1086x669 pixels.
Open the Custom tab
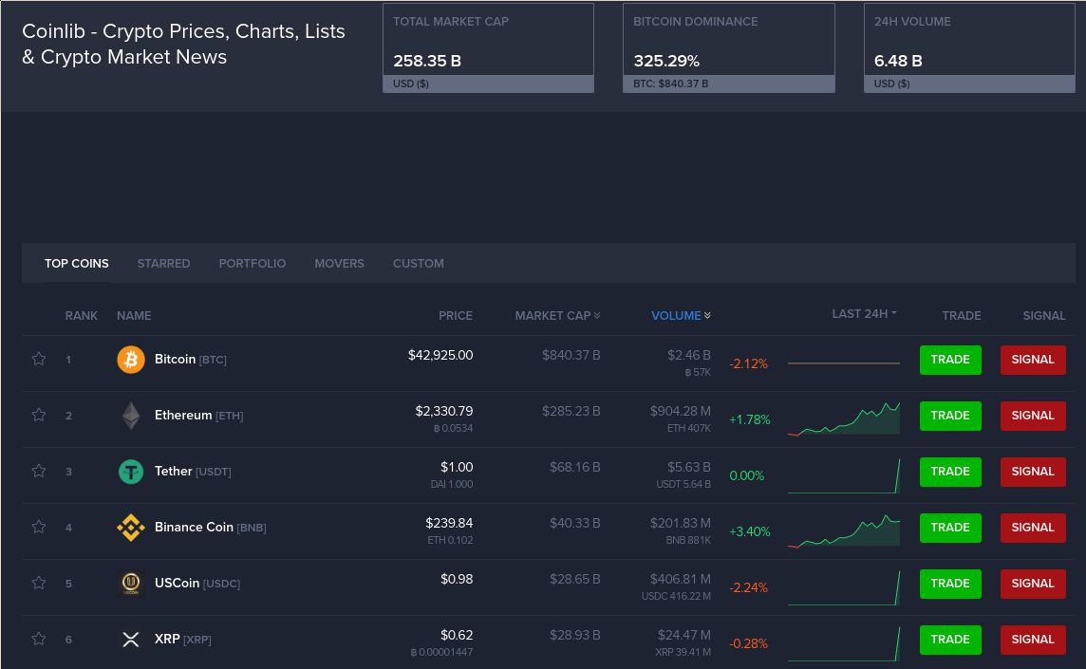[419, 263]
